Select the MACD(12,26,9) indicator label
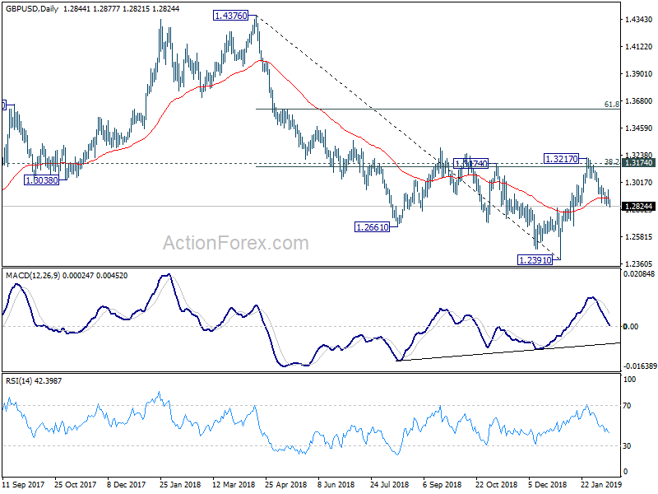This screenshot has width=658, height=494. click(33, 276)
